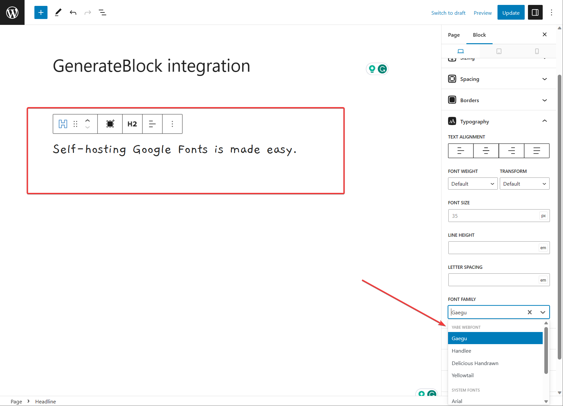The height and width of the screenshot is (406, 563).
Task: Open the Font Weight dropdown
Action: click(473, 184)
